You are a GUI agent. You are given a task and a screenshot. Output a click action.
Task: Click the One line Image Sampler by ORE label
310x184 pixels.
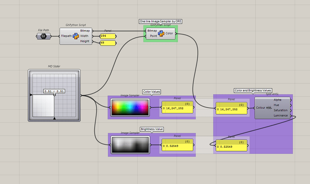pos(161,22)
